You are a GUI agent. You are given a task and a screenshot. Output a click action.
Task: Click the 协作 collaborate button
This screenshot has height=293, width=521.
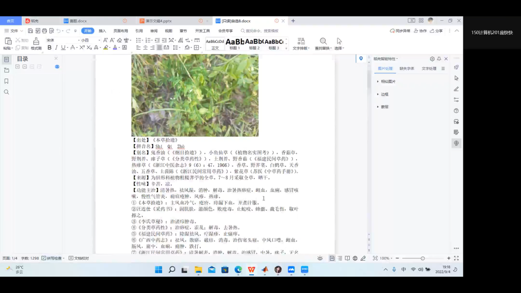[420, 31]
